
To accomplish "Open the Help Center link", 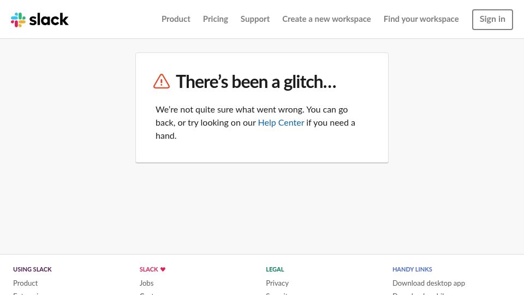I will coord(281,123).
